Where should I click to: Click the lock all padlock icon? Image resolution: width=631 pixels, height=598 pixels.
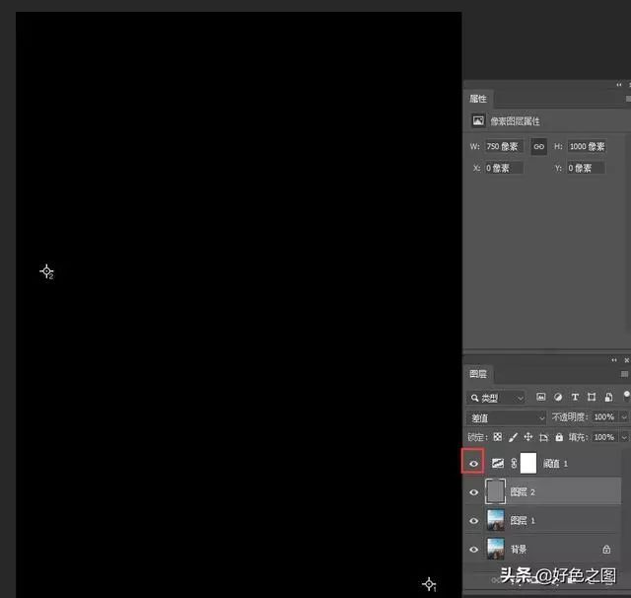559,437
